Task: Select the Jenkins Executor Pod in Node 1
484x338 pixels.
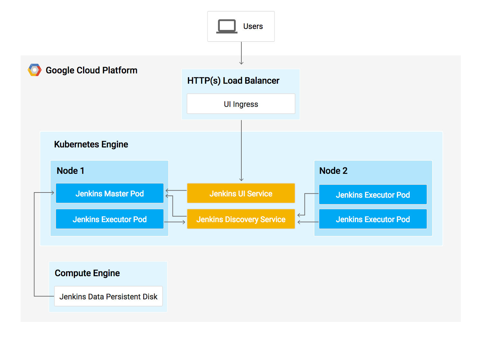Action: [x=110, y=219]
